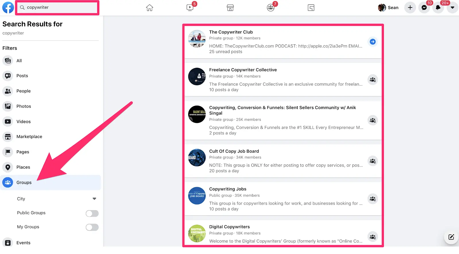Select the Groups filter in sidebar

(50, 183)
